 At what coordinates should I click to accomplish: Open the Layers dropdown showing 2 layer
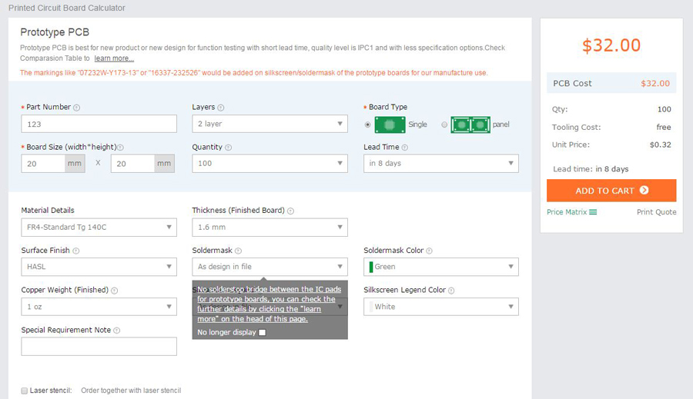tap(269, 124)
